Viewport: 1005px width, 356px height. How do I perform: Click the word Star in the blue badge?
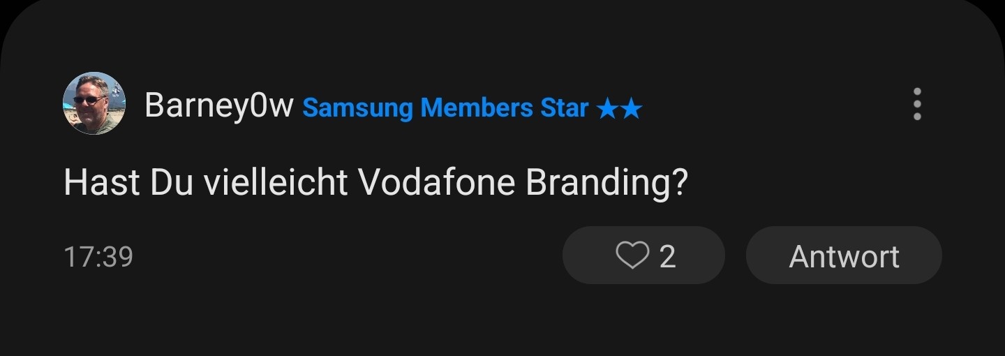[565, 108]
